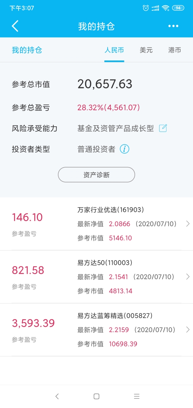Viewport: 193px width, 408px height.
Task: Tap the alarm clock status icon
Action: pyautogui.click(x=146, y=8)
